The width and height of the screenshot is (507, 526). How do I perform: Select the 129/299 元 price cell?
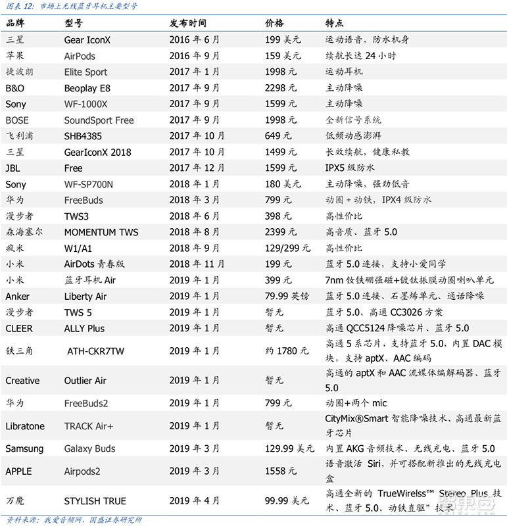point(287,249)
